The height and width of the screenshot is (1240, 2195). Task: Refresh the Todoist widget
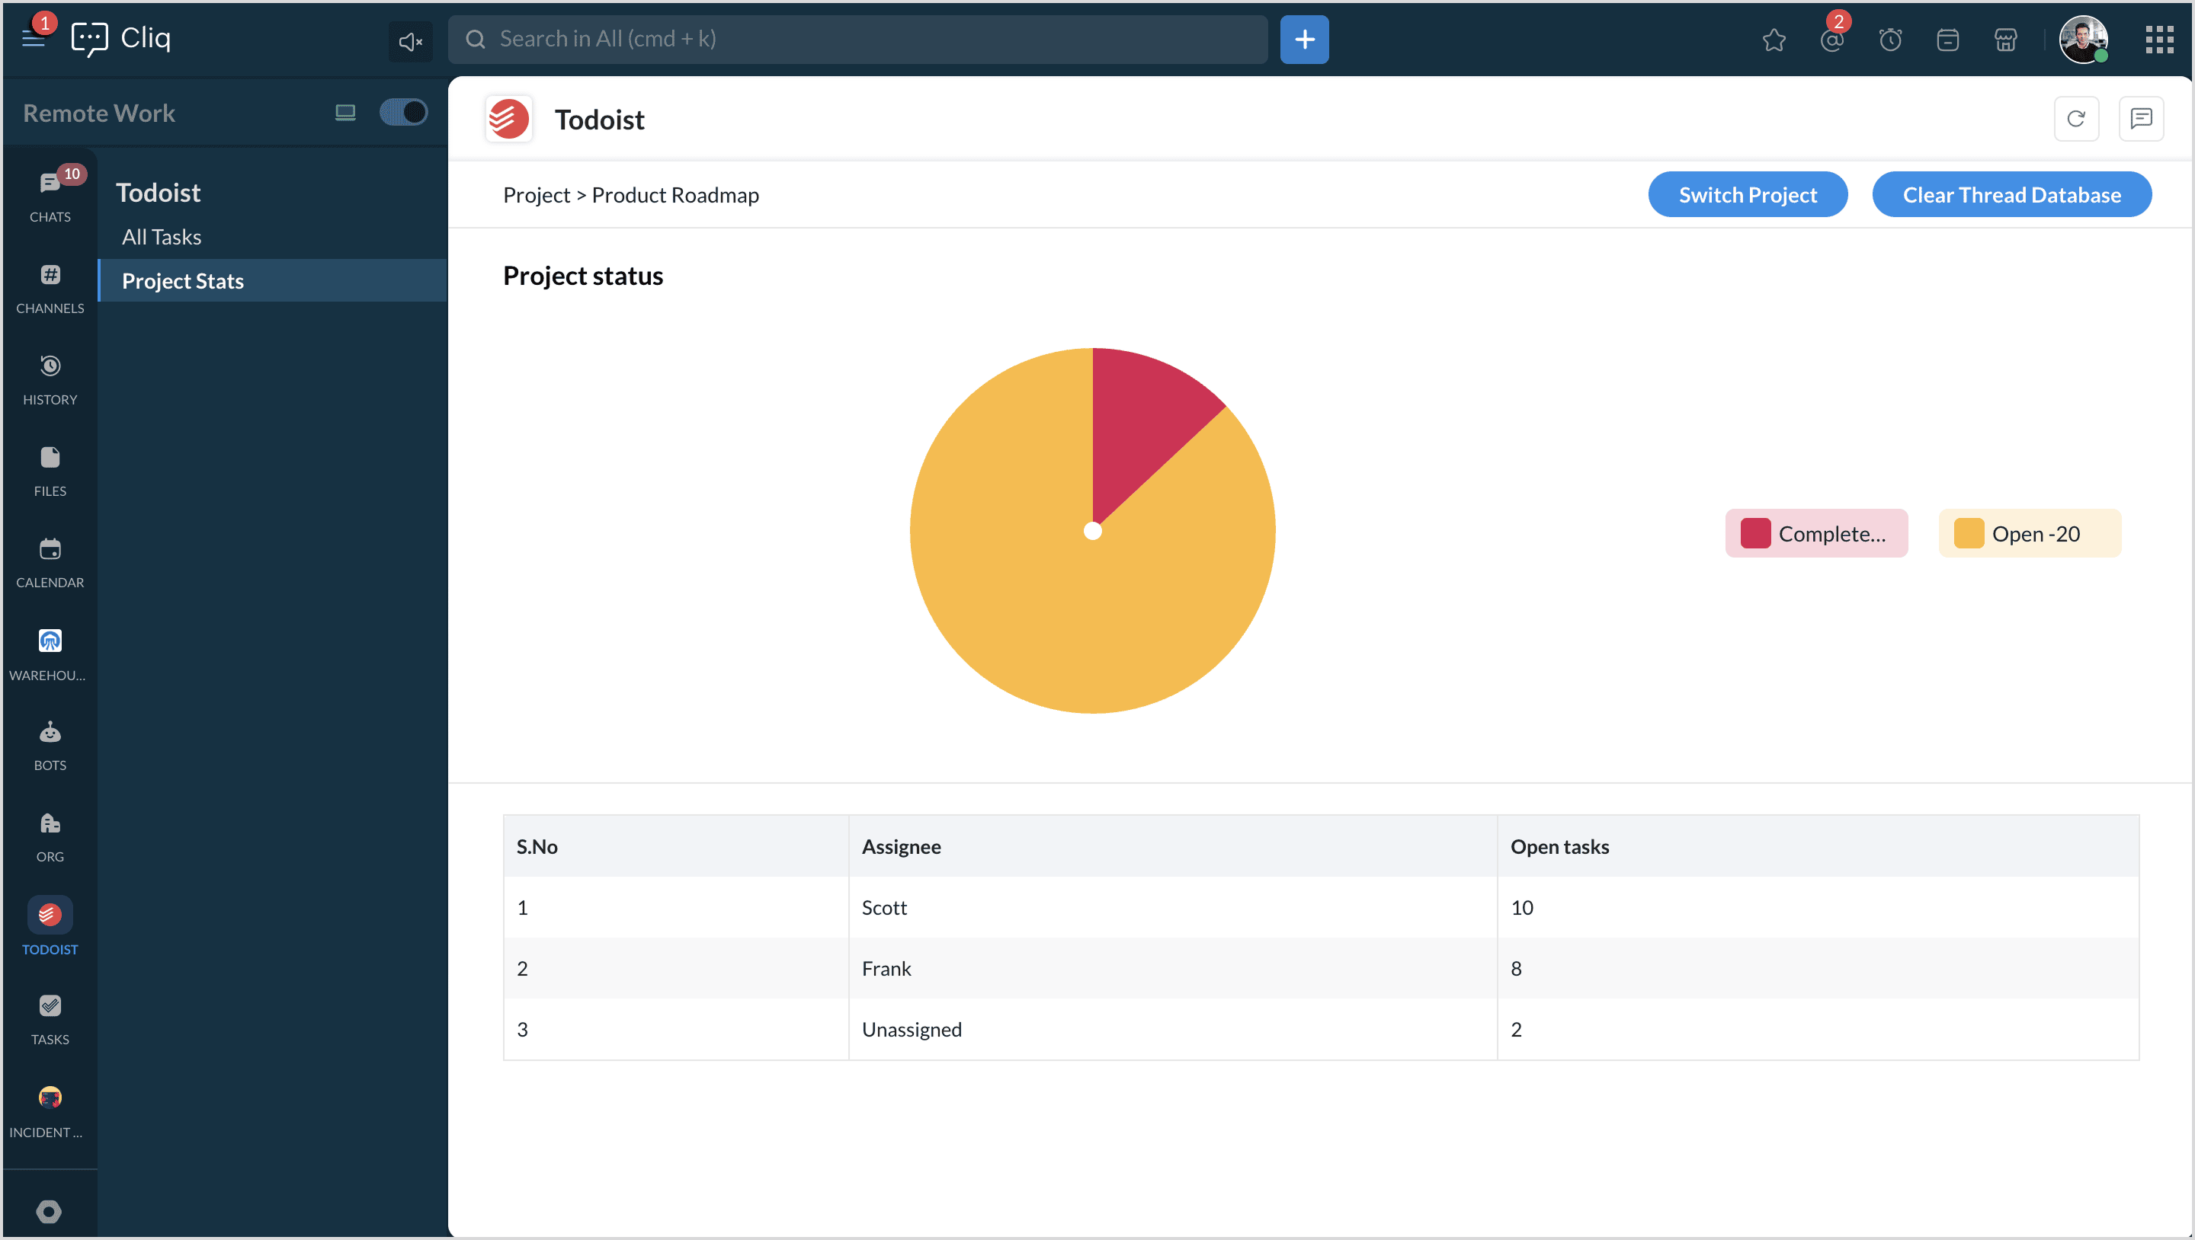point(2075,118)
